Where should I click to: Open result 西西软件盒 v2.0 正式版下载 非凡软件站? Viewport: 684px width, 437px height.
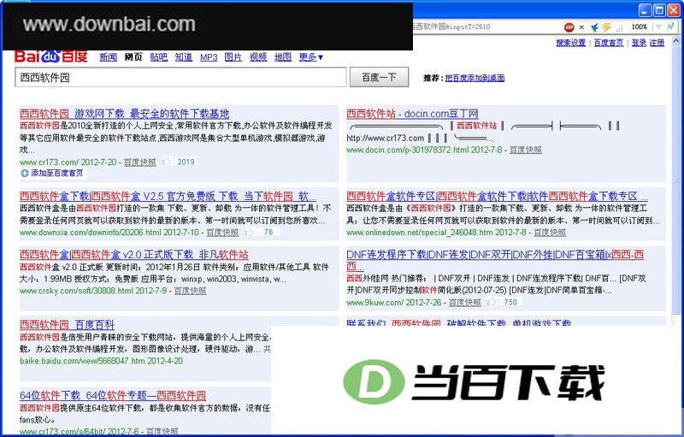[134, 255]
